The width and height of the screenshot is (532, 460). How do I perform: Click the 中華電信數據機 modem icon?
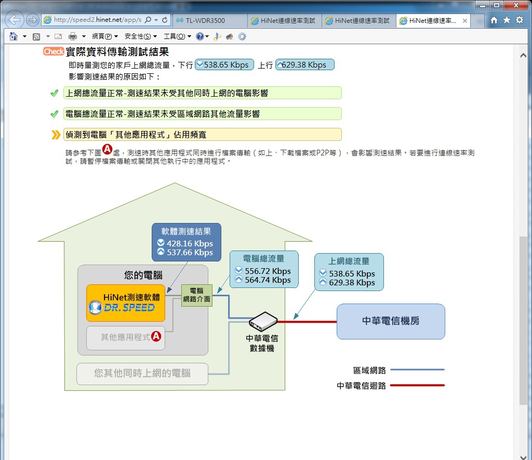(x=263, y=321)
